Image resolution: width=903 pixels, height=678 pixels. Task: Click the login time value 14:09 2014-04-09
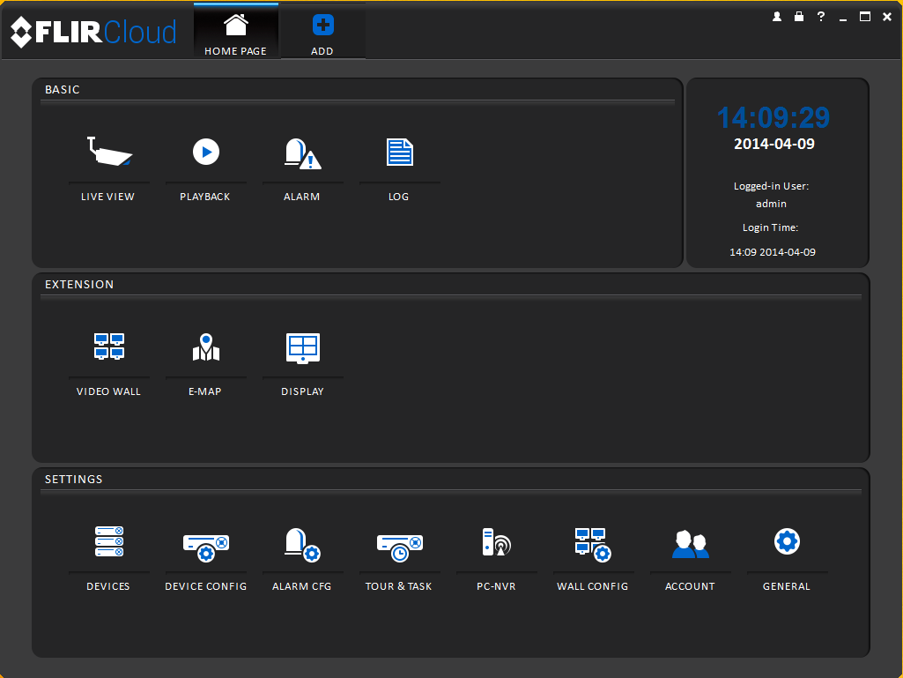pos(773,252)
